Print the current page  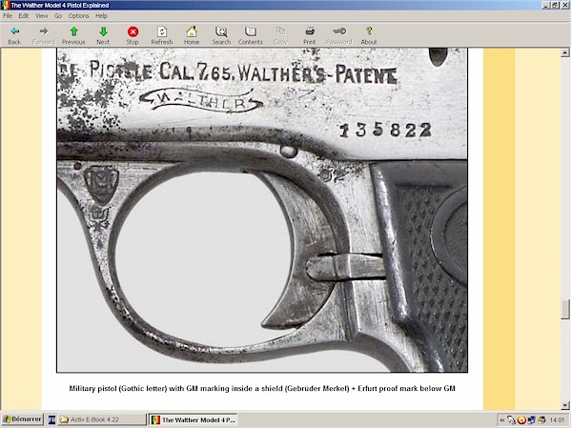309,35
